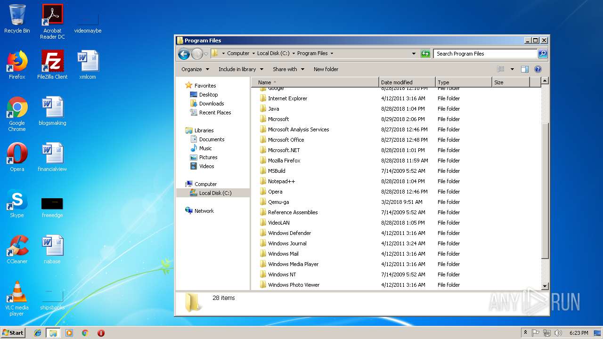The width and height of the screenshot is (603, 339).
Task: Select the VideoLAN folder row
Action: [x=396, y=223]
